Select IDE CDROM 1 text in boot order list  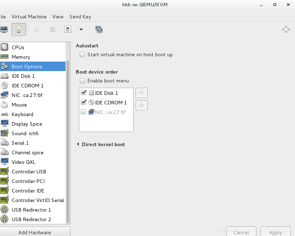[x=111, y=103]
